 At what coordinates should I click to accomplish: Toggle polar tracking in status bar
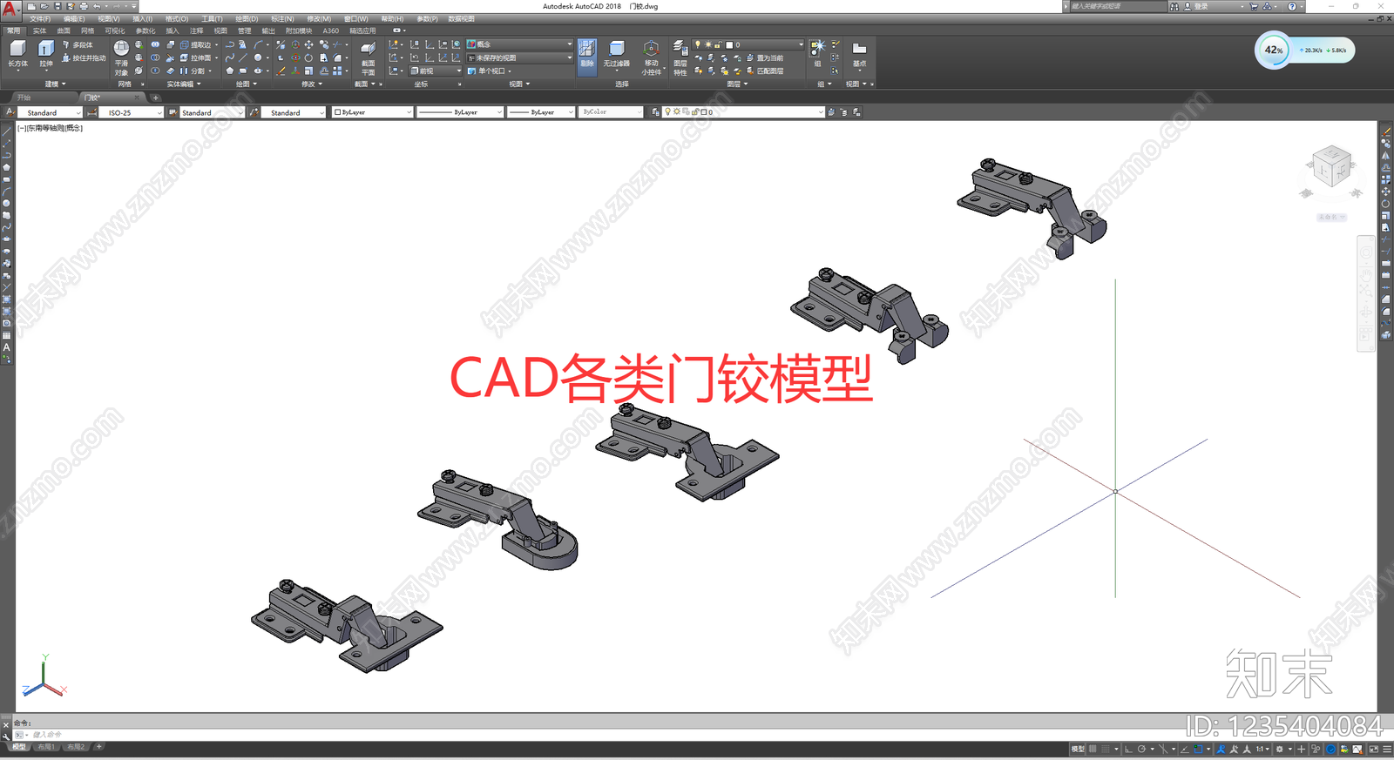pyautogui.click(x=1141, y=749)
